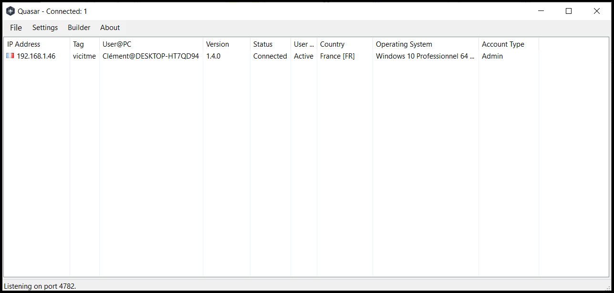Viewport: 614px width, 293px height.
Task: Minimize the Quasar window
Action: coord(541,11)
